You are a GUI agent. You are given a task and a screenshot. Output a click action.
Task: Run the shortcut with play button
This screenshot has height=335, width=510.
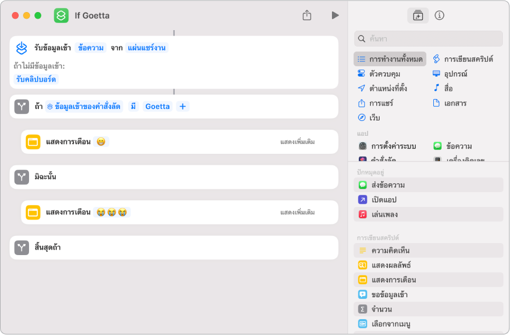(335, 15)
